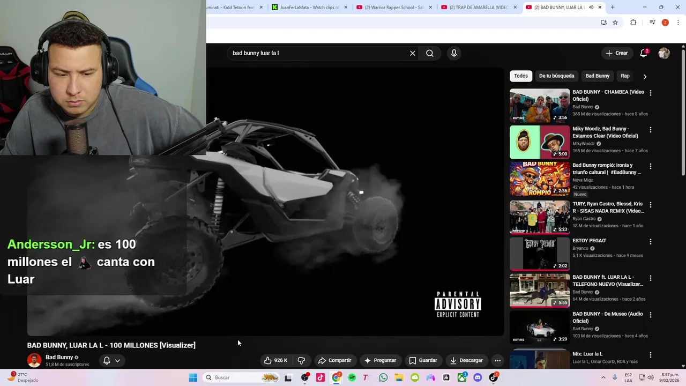
Task: Start voice search with microphone icon
Action: coord(454,53)
